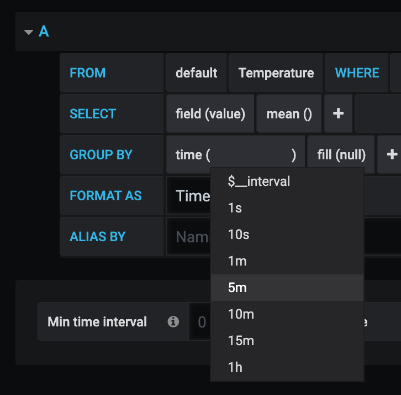Choose 1s interval option
Screen dimensions: 401x395
(x=235, y=208)
